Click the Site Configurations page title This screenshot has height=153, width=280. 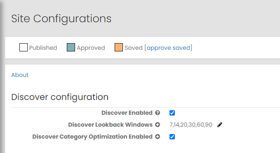pos(61,19)
